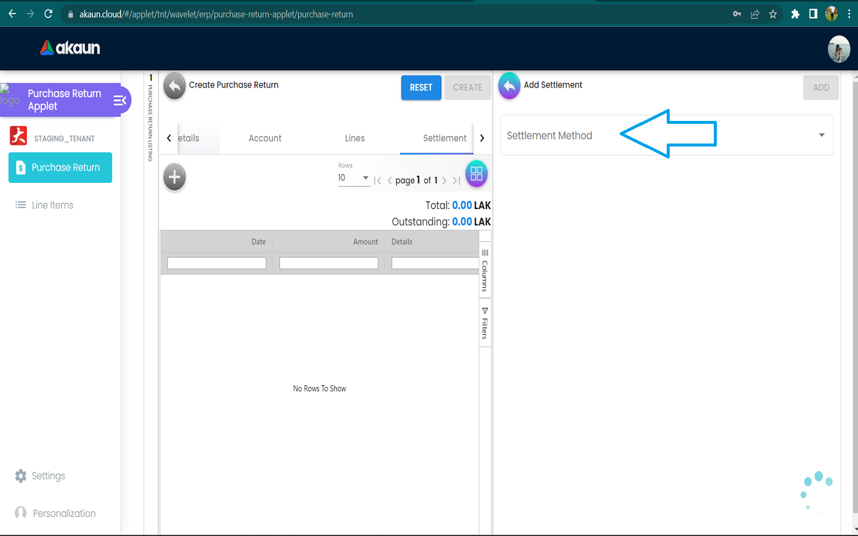Open saved password key icon

click(x=737, y=14)
